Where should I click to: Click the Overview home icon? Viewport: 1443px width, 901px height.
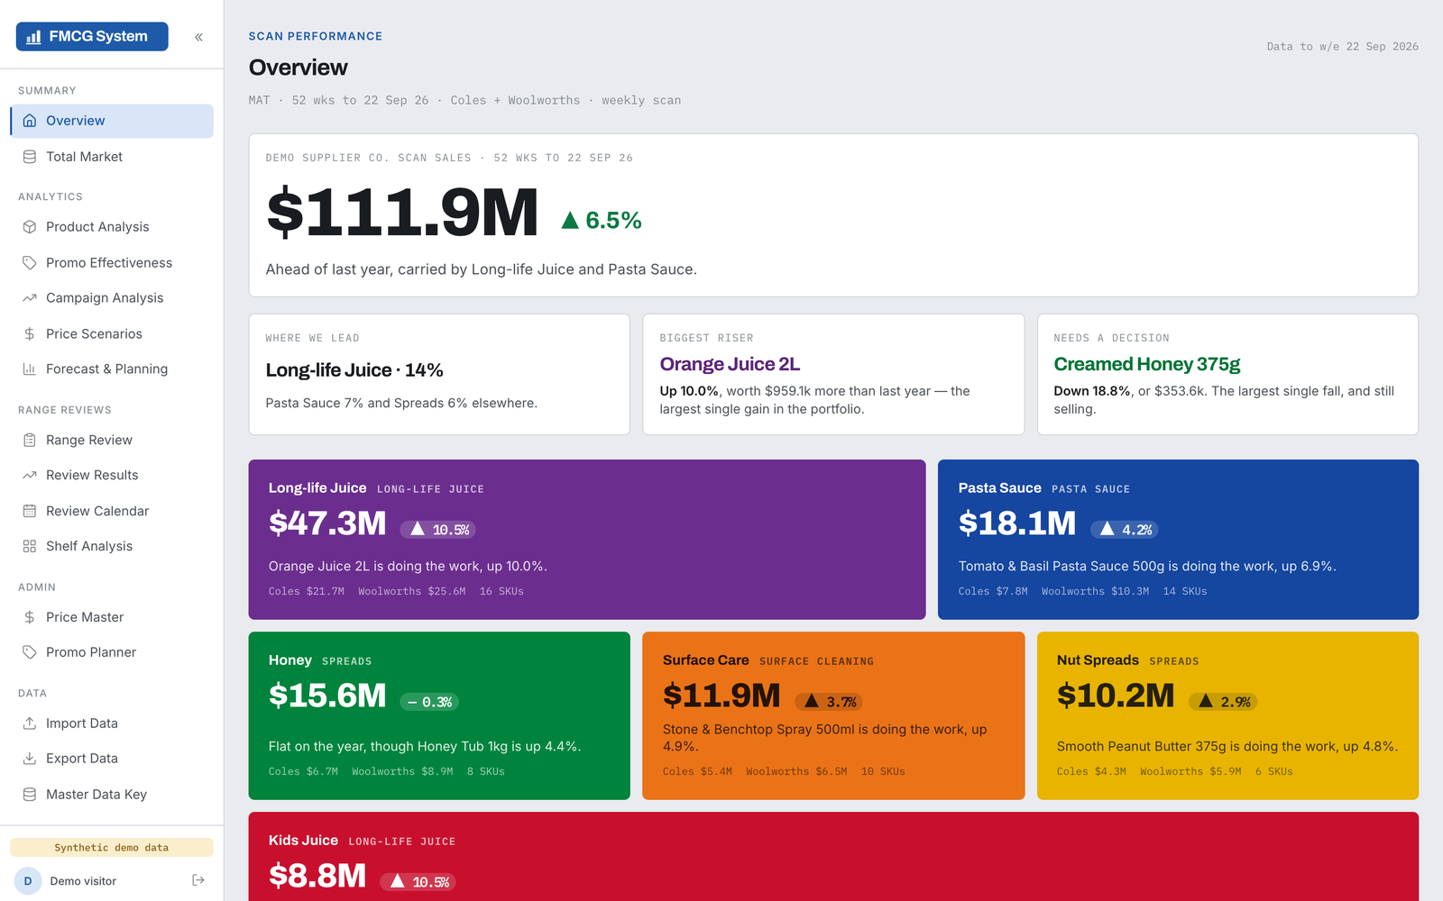click(30, 121)
